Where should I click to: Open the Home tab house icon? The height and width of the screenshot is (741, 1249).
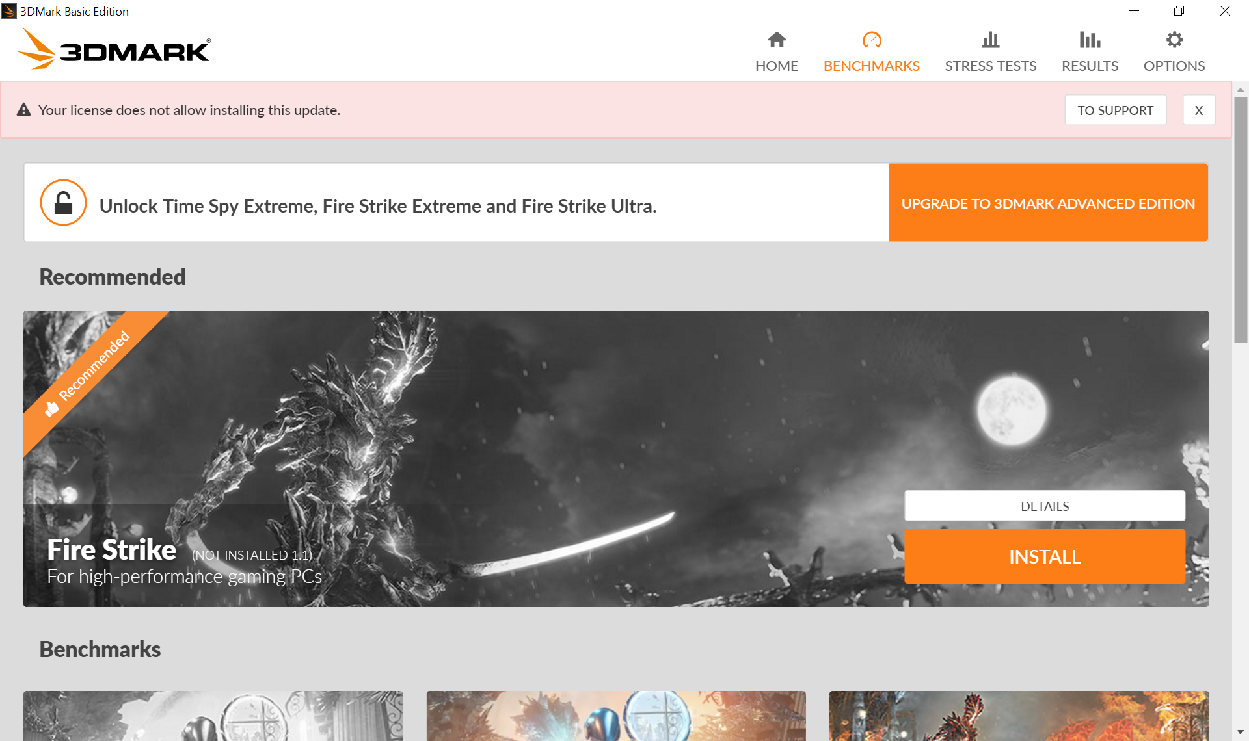(777, 40)
